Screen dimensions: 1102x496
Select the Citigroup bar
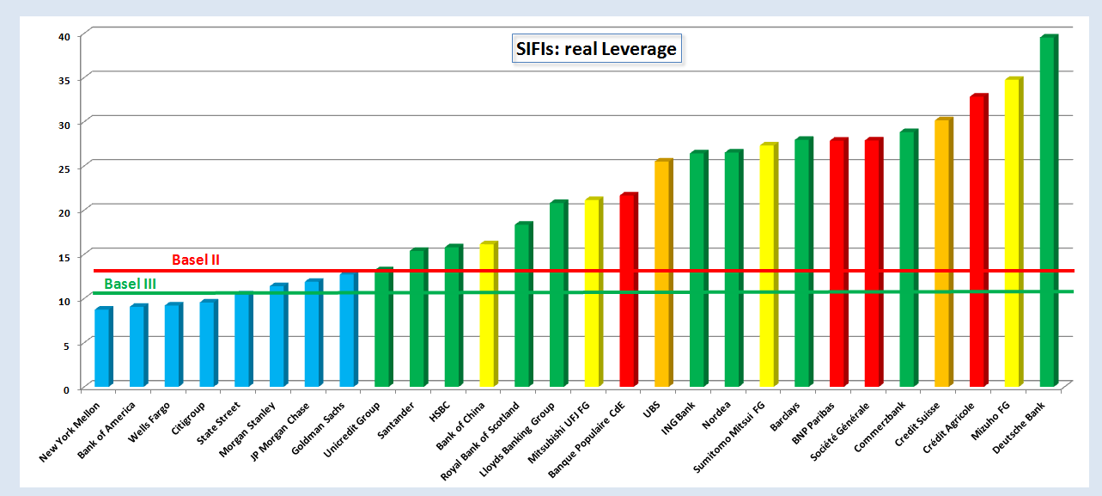click(x=209, y=343)
